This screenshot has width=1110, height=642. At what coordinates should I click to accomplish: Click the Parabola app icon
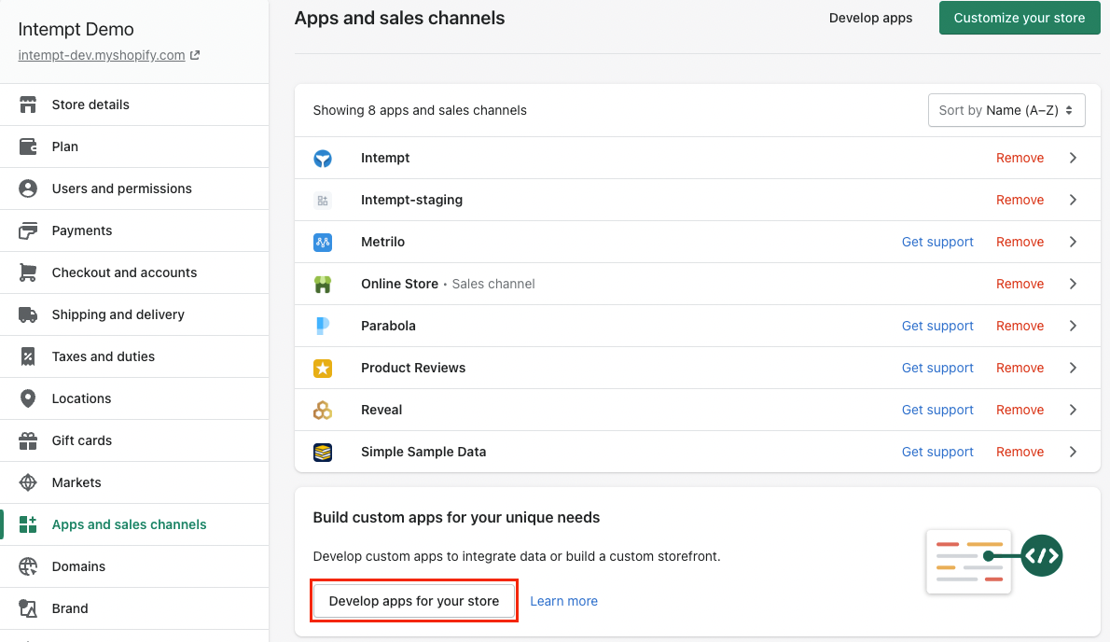[323, 327]
